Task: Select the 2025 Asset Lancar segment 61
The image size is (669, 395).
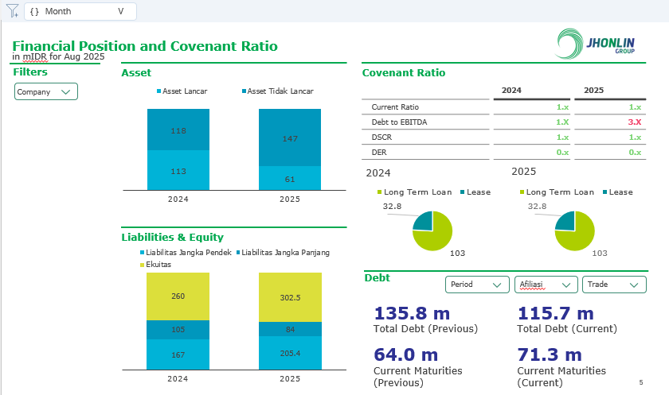Action: click(x=290, y=178)
